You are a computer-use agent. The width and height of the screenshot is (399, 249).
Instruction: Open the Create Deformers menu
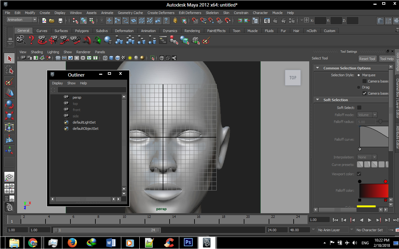[161, 13]
